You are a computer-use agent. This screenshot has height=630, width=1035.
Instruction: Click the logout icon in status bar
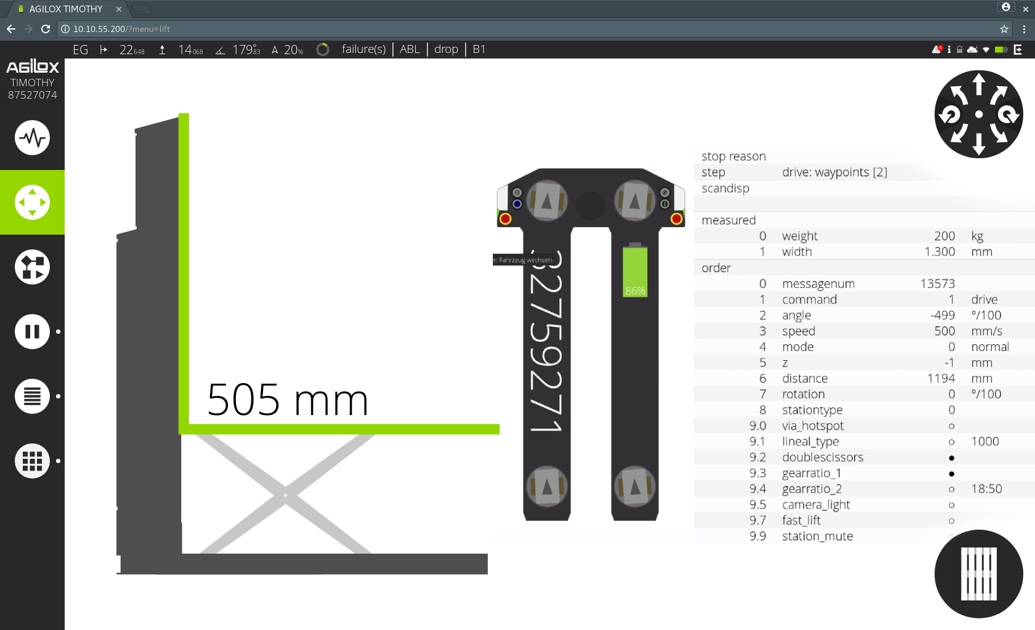1018,49
